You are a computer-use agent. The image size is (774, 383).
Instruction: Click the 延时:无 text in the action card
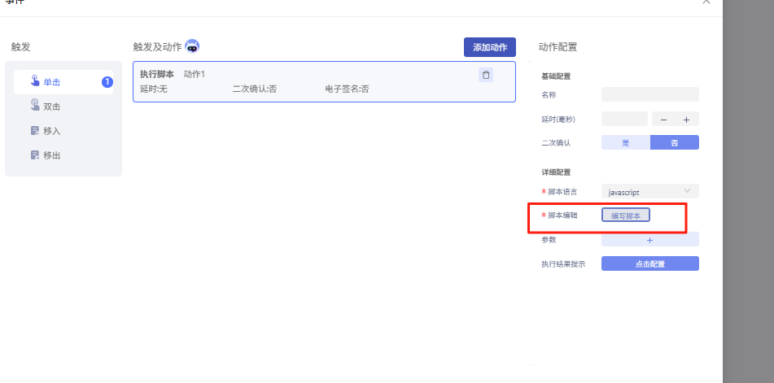[154, 89]
